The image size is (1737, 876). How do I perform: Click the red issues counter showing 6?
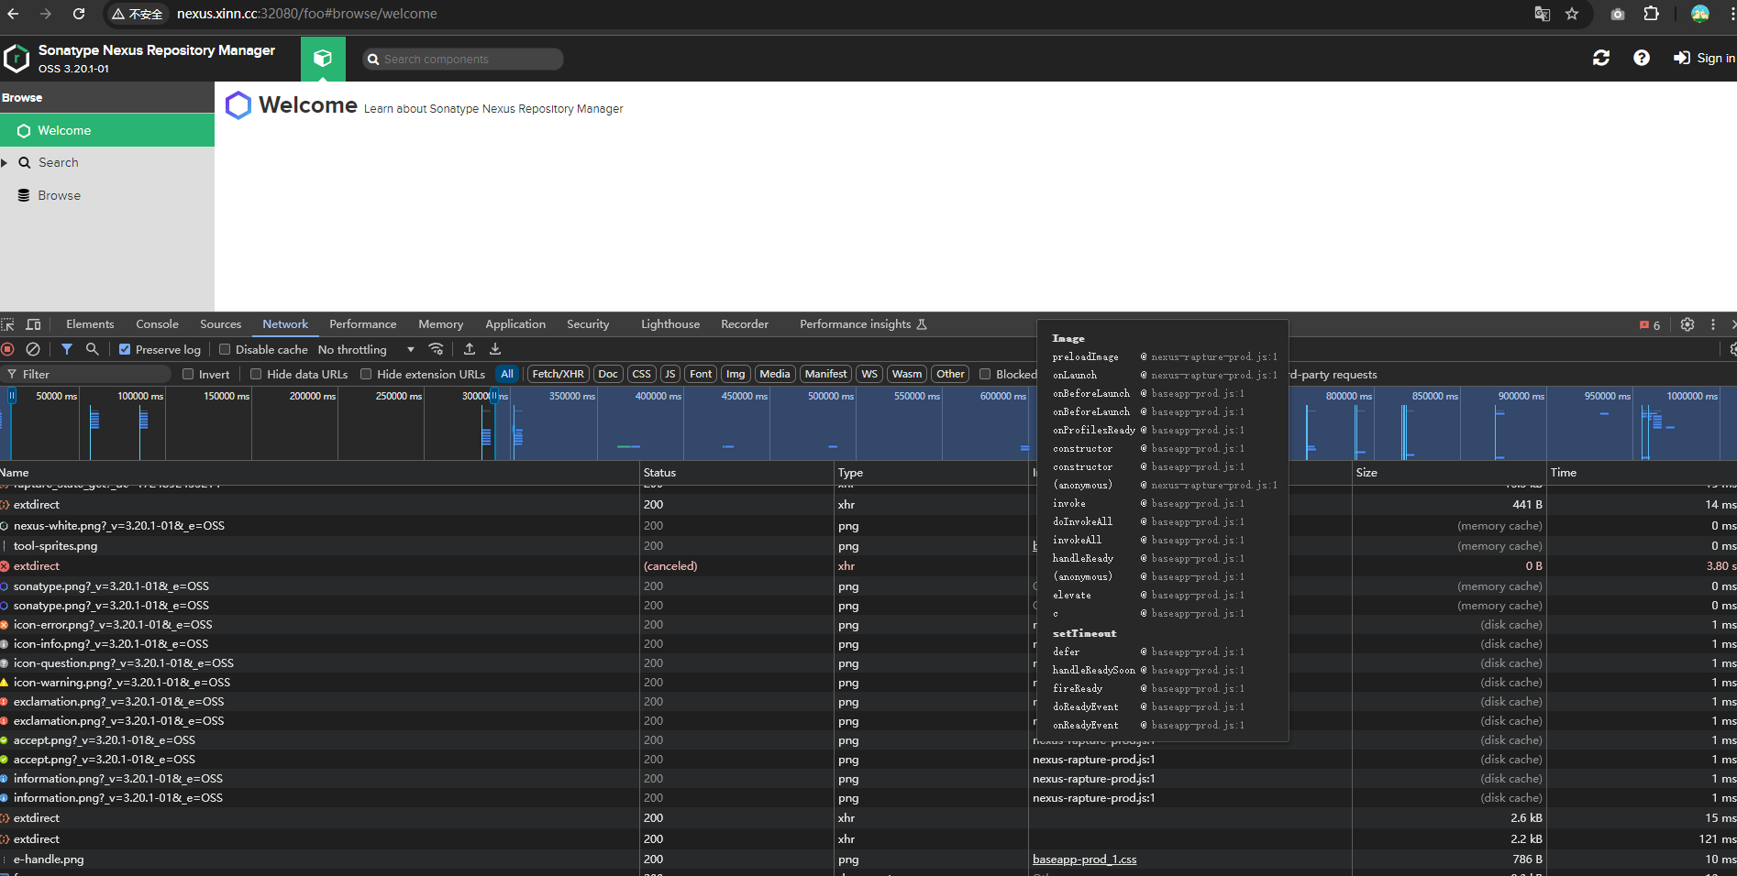coord(1650,325)
